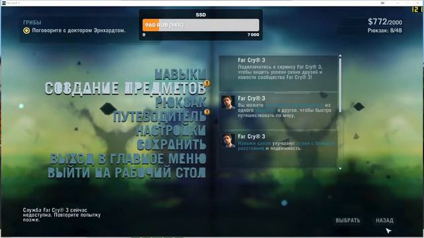Open the РЮКЗАК menu item
The width and height of the screenshot is (424, 238).
181,102
